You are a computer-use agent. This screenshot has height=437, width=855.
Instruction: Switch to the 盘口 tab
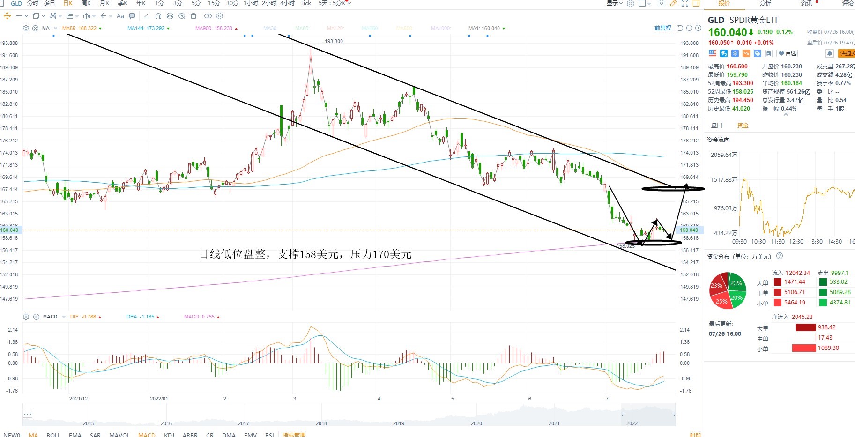pos(717,125)
